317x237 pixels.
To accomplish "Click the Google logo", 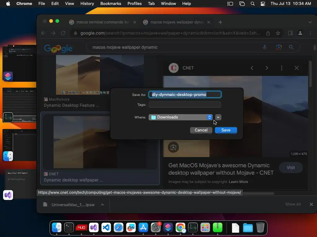I will 58,48.
